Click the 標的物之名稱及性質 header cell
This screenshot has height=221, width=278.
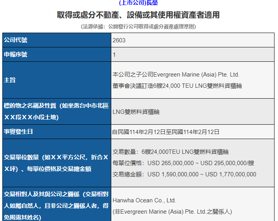(x=57, y=111)
